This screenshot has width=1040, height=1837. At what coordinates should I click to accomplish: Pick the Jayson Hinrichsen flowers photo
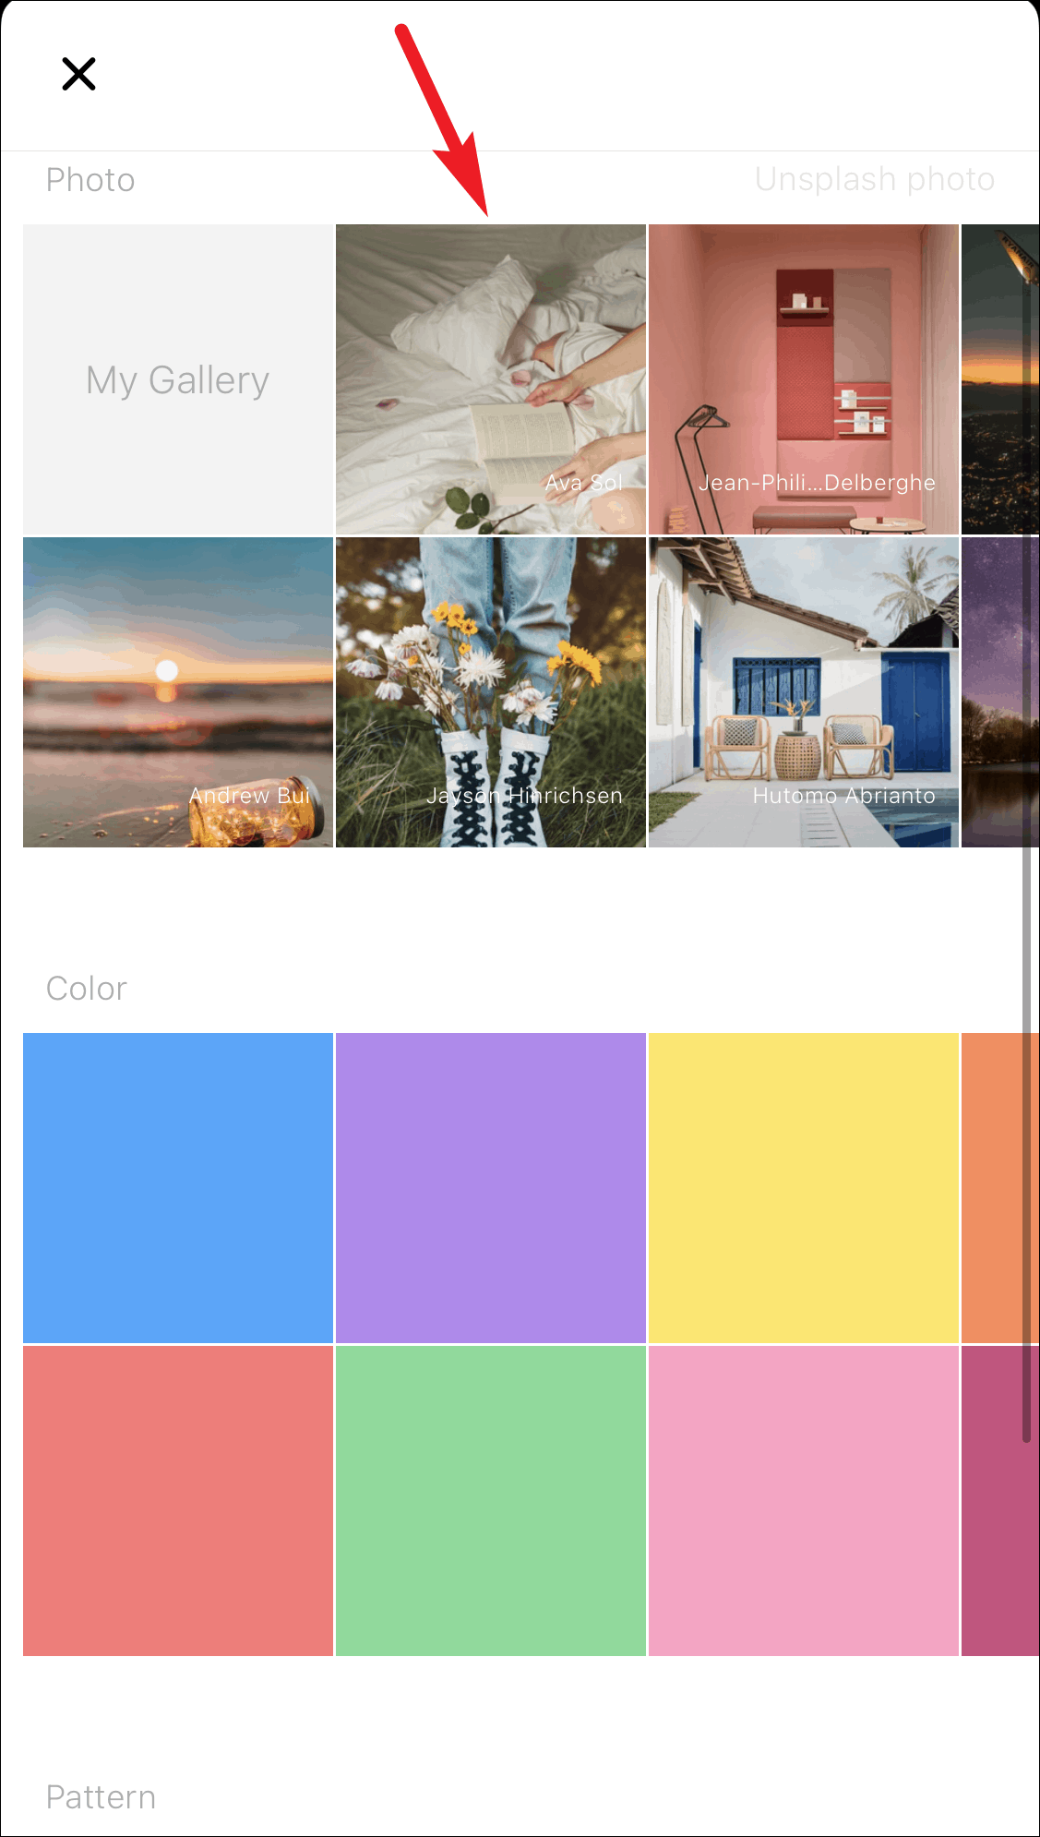[x=491, y=692]
